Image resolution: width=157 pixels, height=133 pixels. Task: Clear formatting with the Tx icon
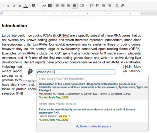[117, 6]
